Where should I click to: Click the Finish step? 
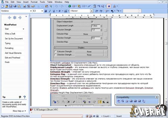(x=7, y=62)
